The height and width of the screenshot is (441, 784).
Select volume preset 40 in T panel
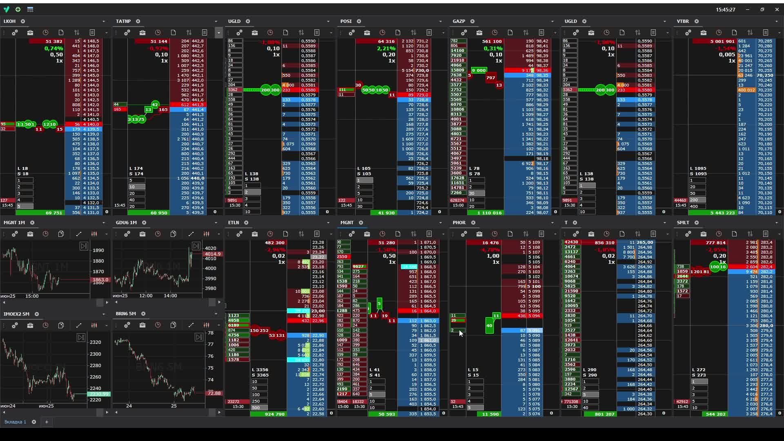591,408
